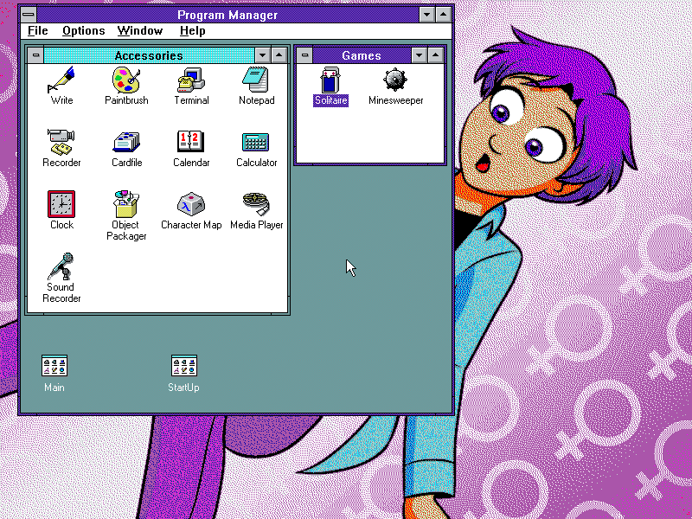Select the red Clock icon
This screenshot has width=692, height=519.
coord(61,204)
